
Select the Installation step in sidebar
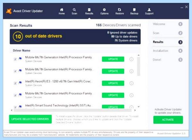click(x=168, y=51)
